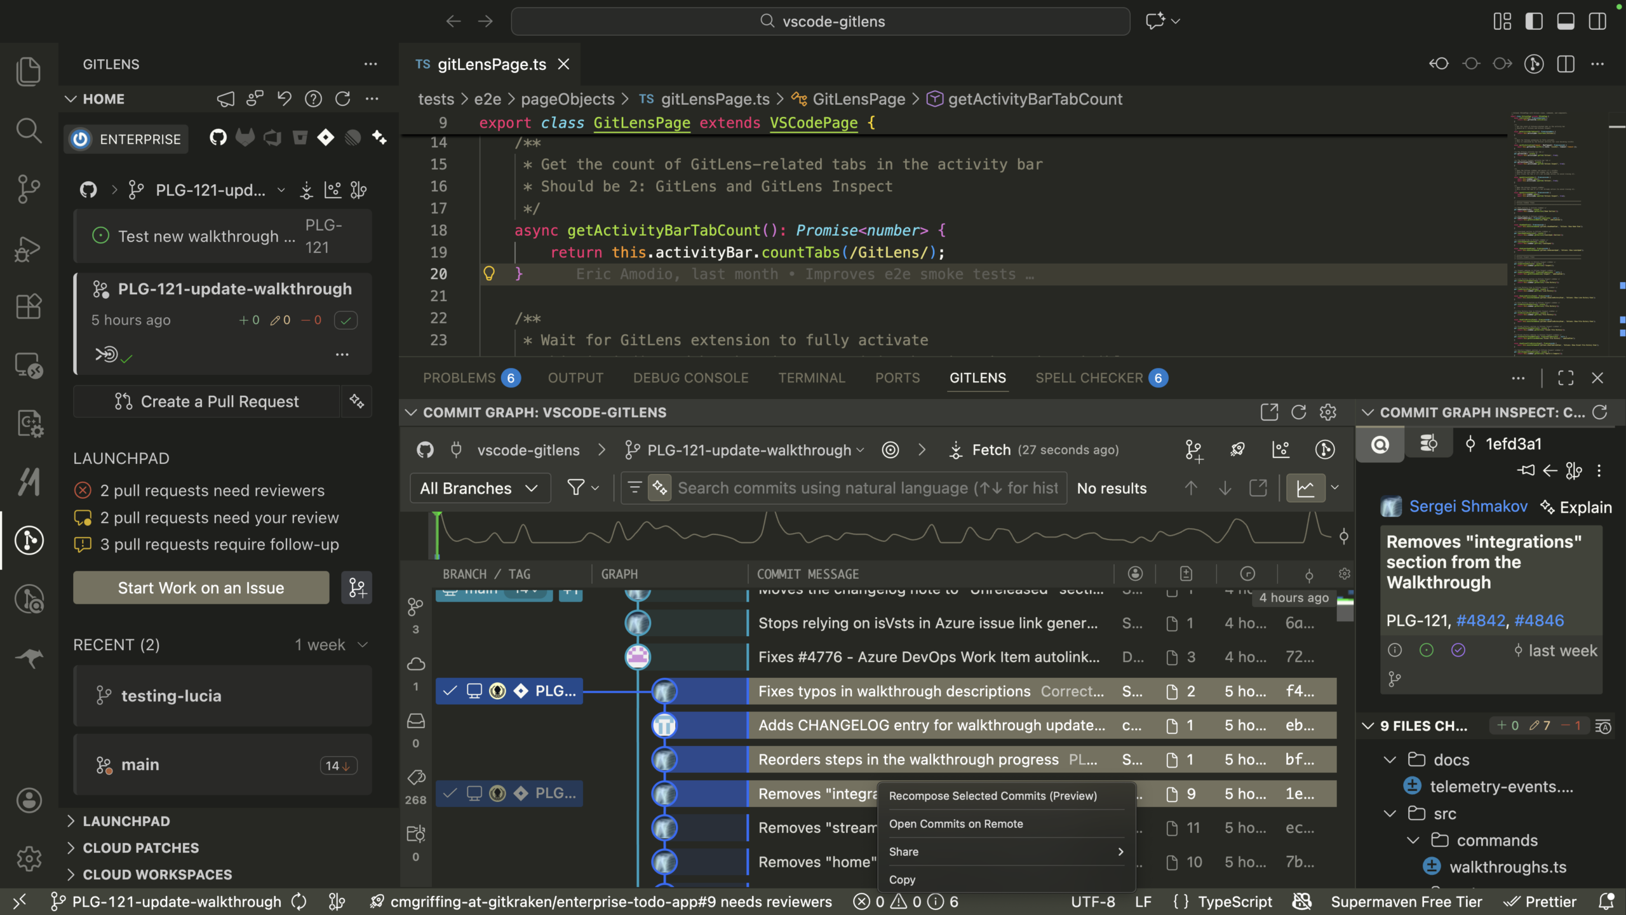
Task: Pop out Commit Graph into new window
Action: (x=1268, y=412)
